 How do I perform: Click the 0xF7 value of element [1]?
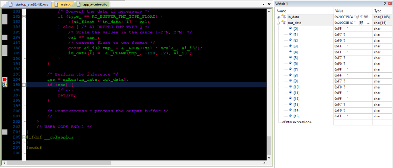point(340,34)
